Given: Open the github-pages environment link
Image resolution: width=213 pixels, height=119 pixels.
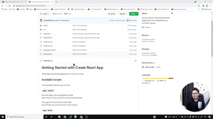Looking at the screenshot, I should (150, 67).
